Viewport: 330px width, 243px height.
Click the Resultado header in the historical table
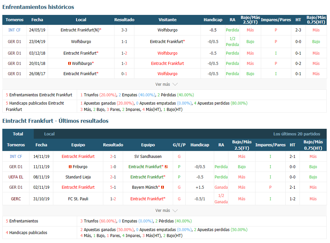(x=124, y=20)
